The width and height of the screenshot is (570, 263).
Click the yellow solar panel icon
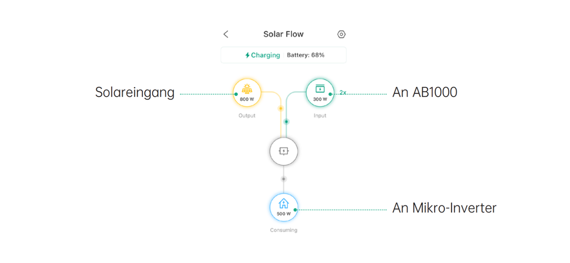tap(247, 89)
